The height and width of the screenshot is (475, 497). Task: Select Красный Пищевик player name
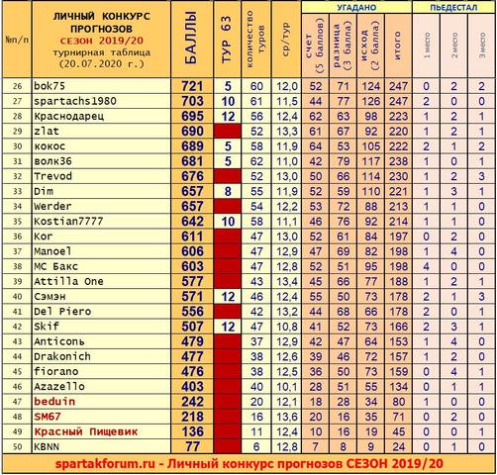(86, 431)
